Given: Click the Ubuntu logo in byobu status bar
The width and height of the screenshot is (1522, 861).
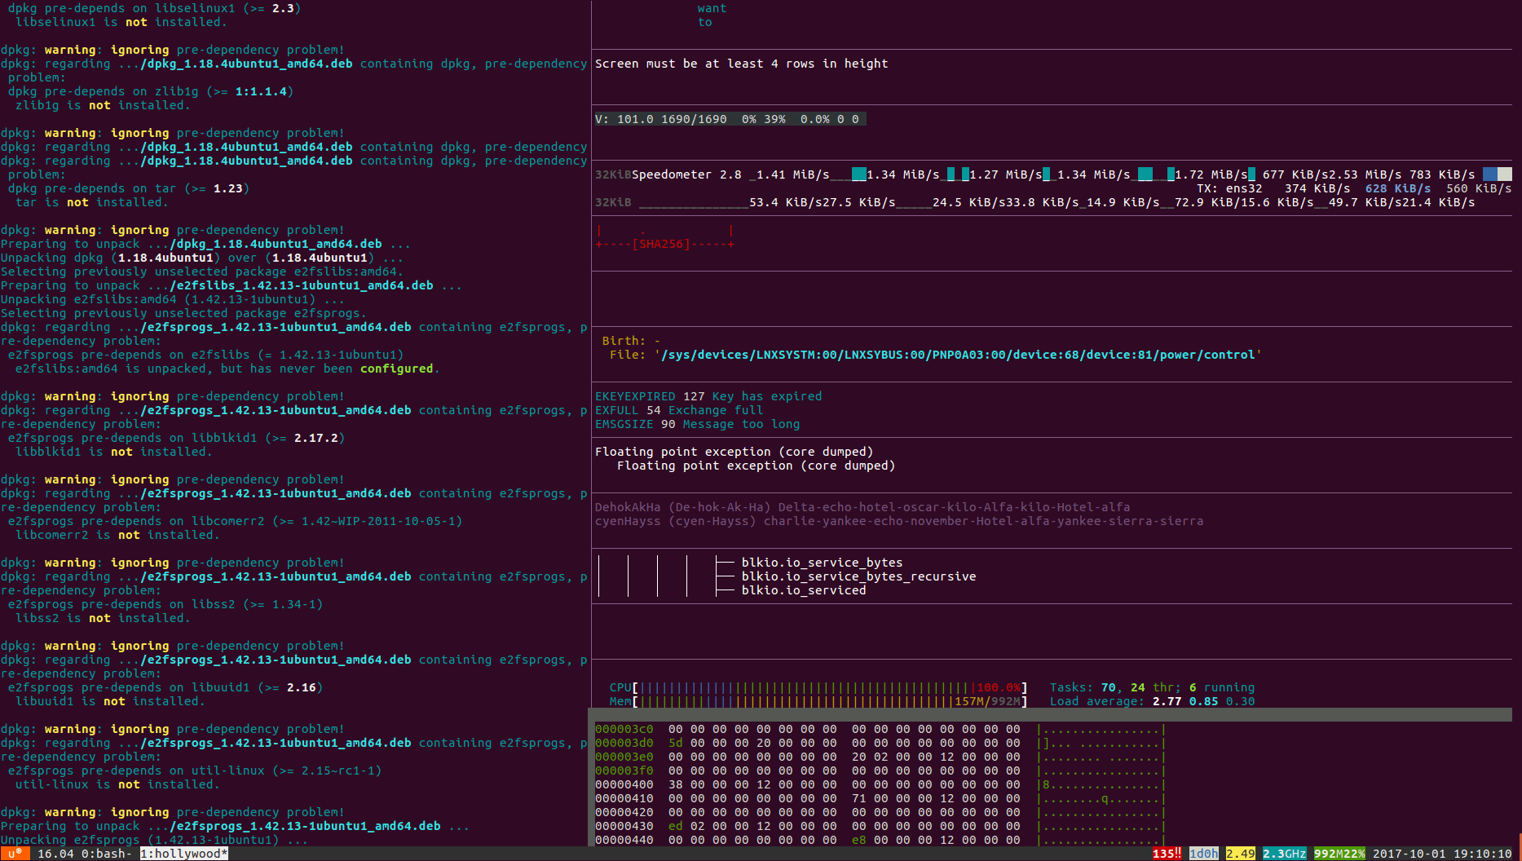Looking at the screenshot, I should (x=15, y=854).
